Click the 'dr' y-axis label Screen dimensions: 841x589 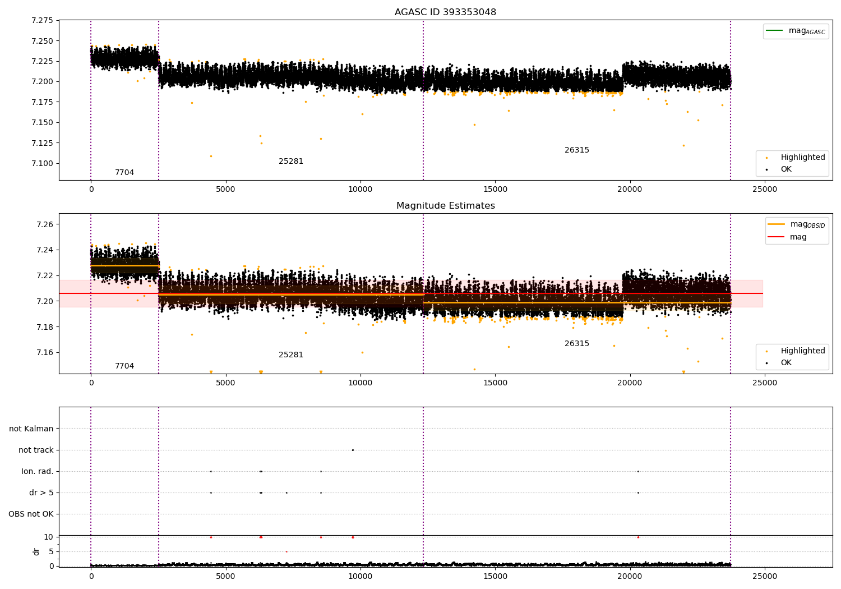coord(36,551)
